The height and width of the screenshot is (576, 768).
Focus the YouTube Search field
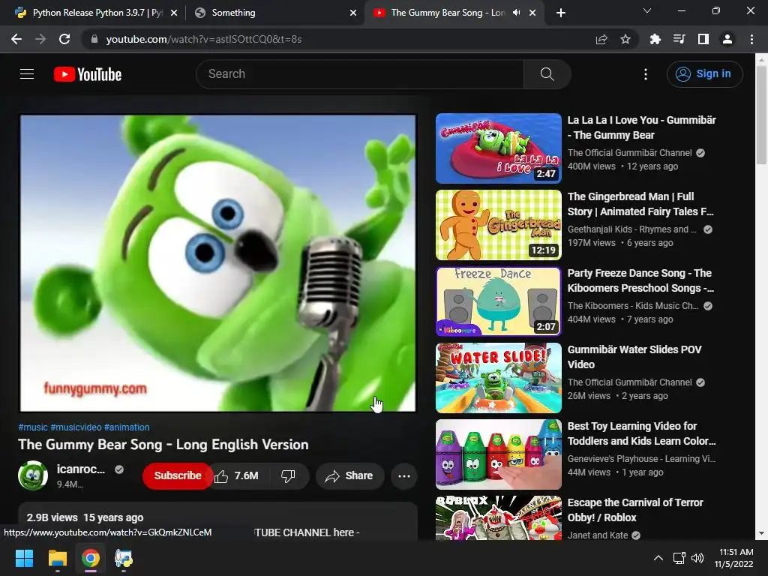click(360, 74)
